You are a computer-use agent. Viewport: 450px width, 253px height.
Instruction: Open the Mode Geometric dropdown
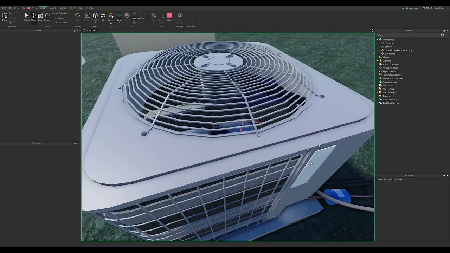click(65, 13)
